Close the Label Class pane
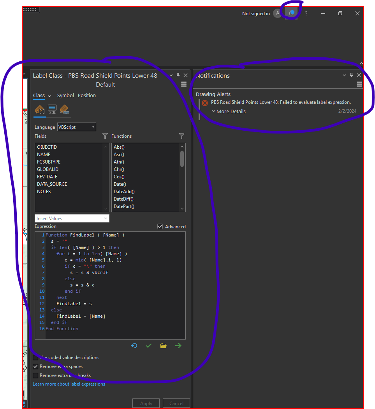The height and width of the screenshot is (409, 375). [185, 75]
